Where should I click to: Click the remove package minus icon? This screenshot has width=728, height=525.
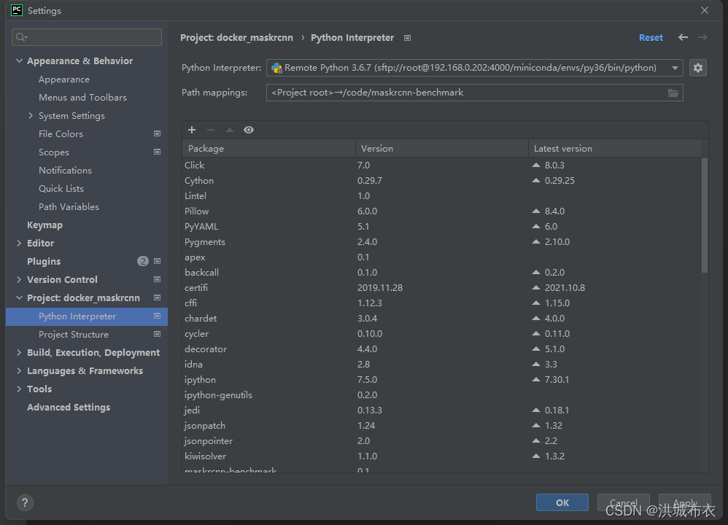(211, 130)
